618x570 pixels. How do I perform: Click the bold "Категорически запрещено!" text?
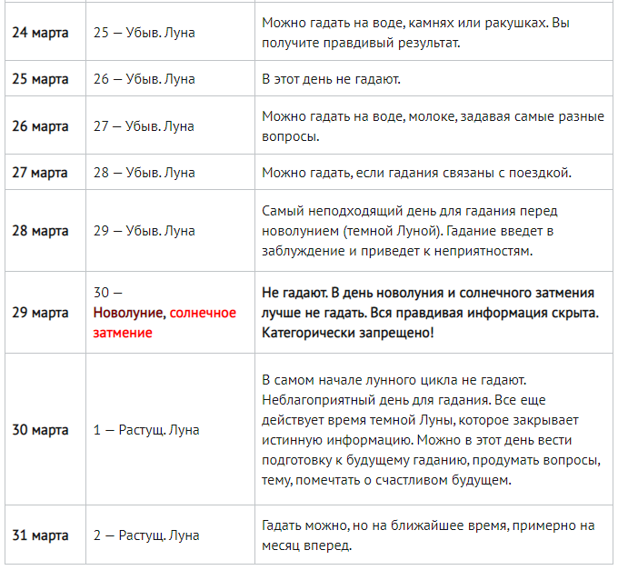coord(348,333)
